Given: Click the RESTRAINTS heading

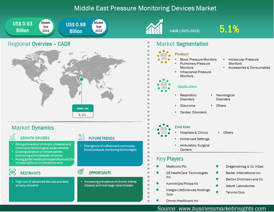Looking at the screenshot, I should [30, 173].
